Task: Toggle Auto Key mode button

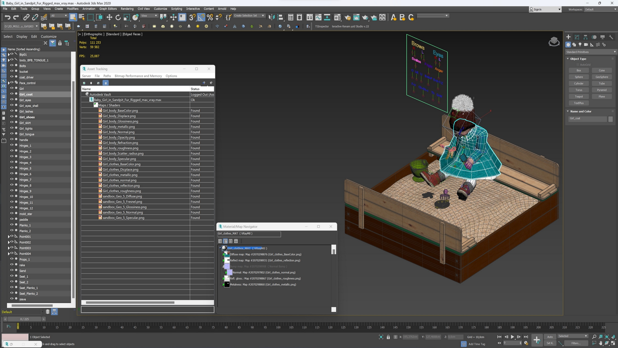Action: (550, 337)
